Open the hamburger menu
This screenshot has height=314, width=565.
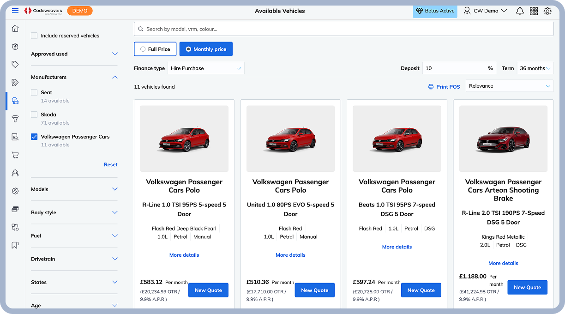[x=15, y=11]
